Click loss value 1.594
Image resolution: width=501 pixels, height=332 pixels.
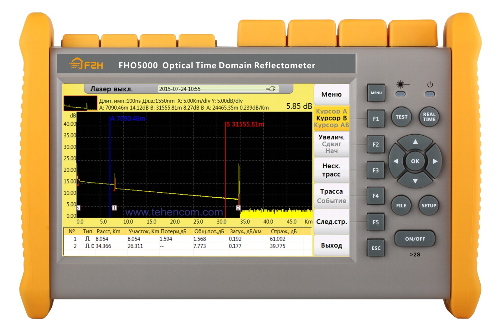click(166, 239)
